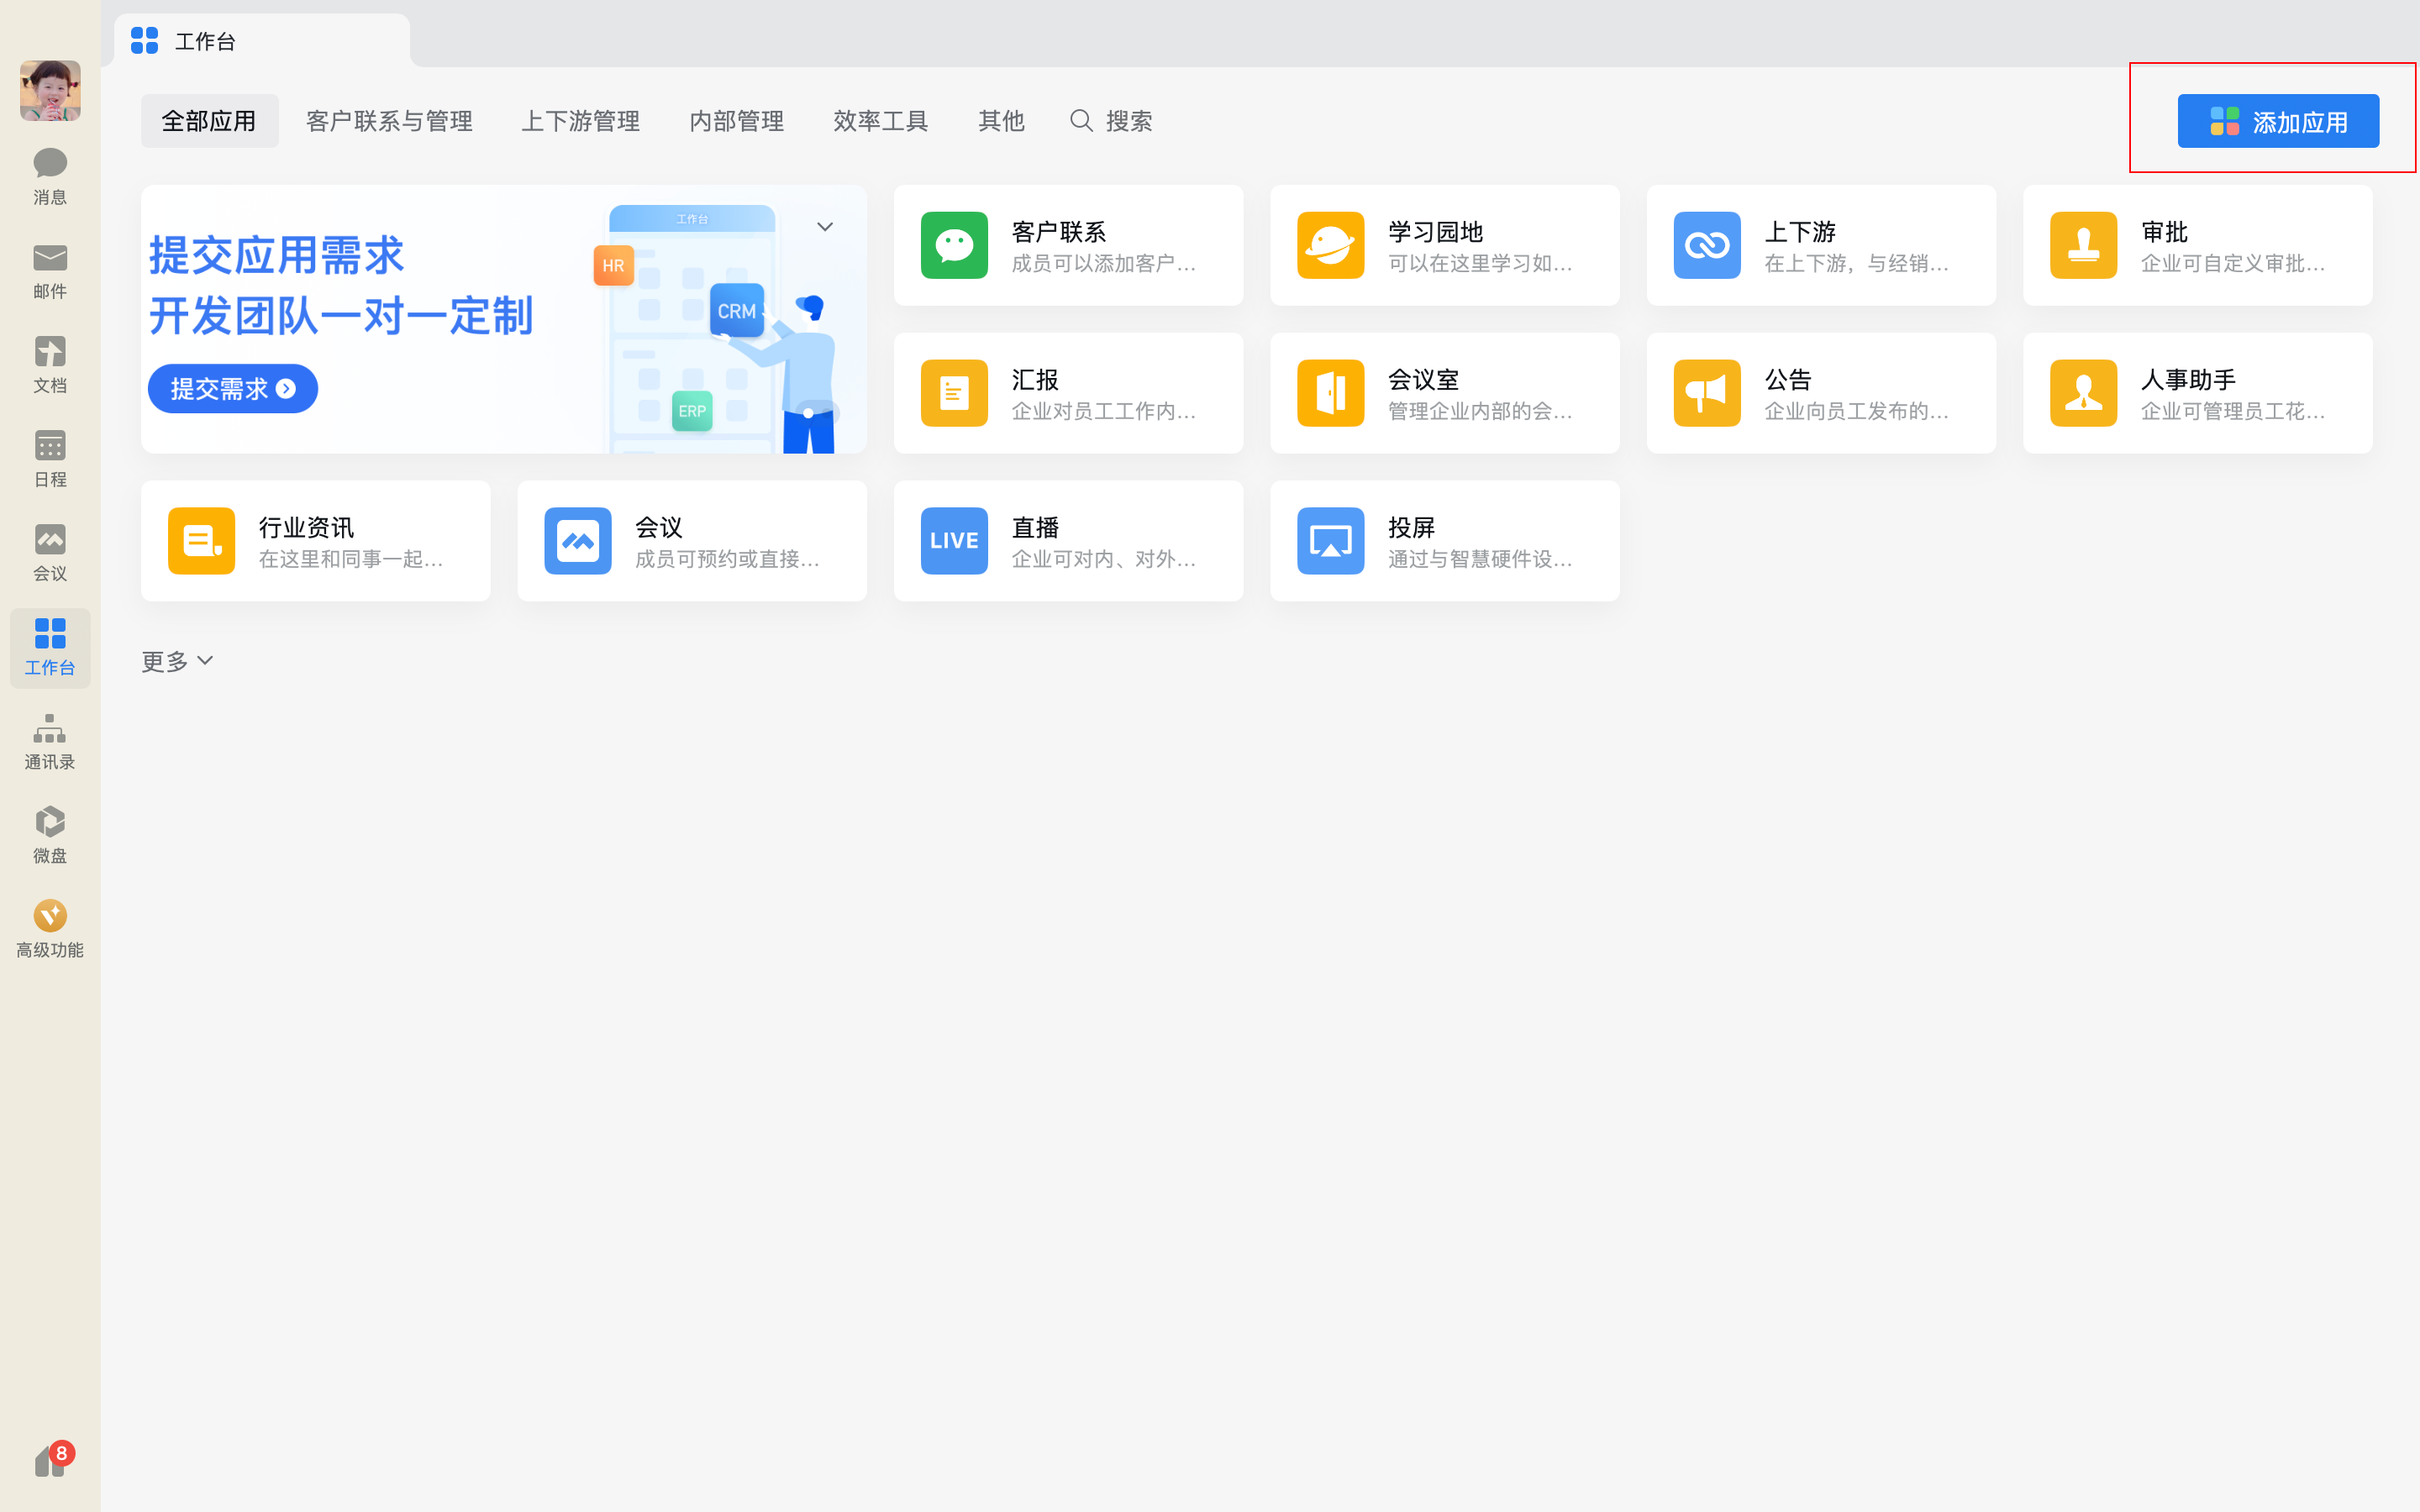This screenshot has height=1512, width=2420.
Task: Open WeDrive (微盘) in the sidebar
Action: [50, 835]
